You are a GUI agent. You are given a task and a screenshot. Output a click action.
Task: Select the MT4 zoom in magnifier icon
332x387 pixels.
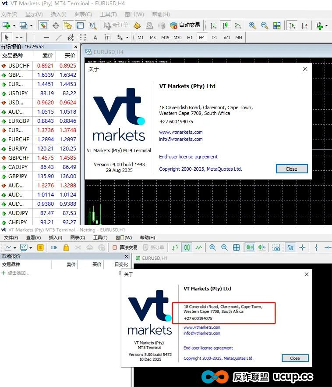[x=252, y=25]
